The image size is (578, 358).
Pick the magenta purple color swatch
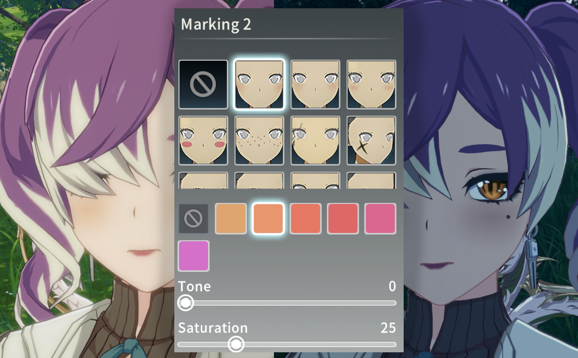point(194,256)
